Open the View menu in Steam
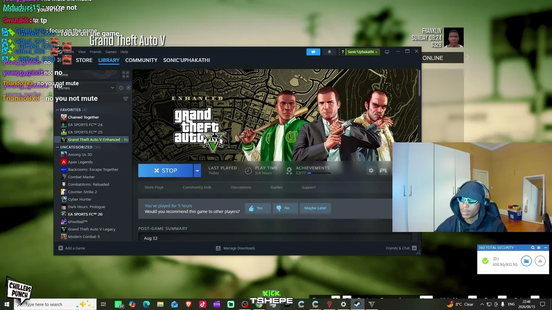552x310 pixels. click(x=82, y=52)
